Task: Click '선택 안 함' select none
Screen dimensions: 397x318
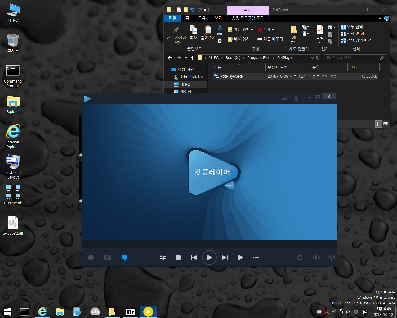Action: coord(353,34)
